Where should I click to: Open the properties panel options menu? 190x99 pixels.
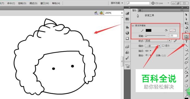coord(182,10)
